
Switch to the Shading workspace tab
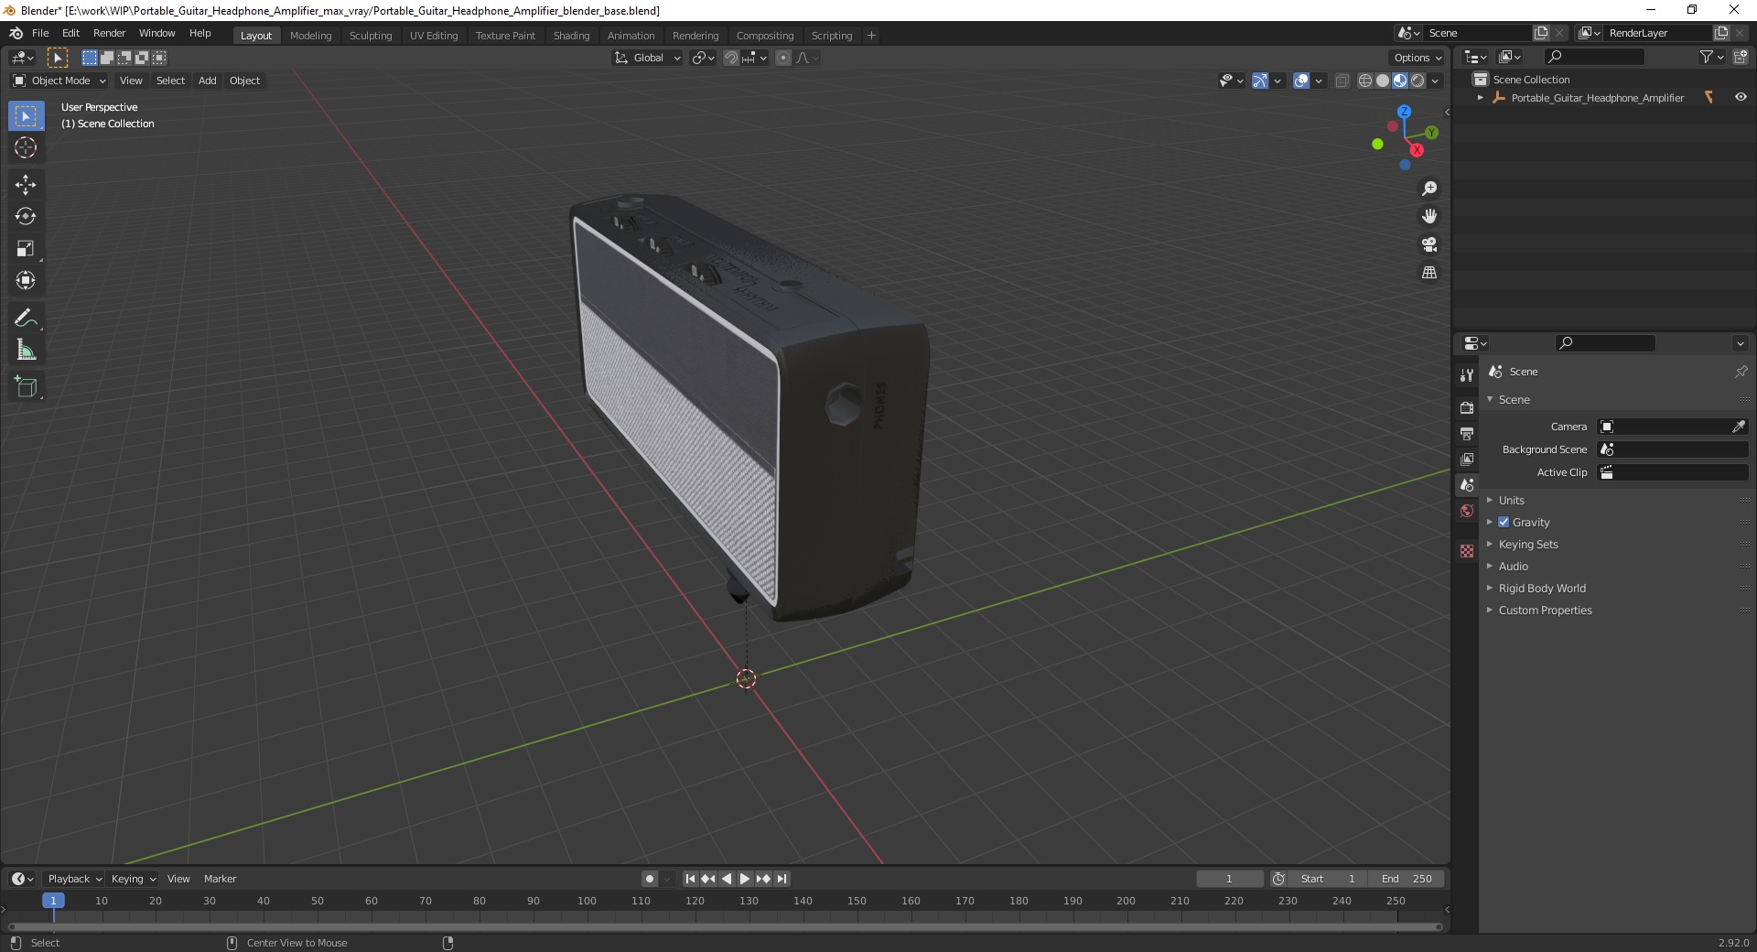pyautogui.click(x=571, y=36)
